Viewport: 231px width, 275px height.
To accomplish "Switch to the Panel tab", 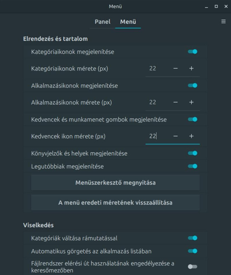I will point(102,22).
